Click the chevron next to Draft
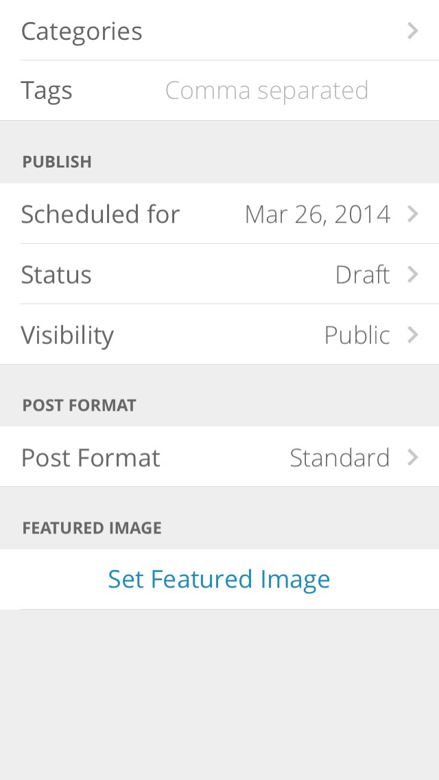This screenshot has height=780, width=439. click(x=412, y=275)
